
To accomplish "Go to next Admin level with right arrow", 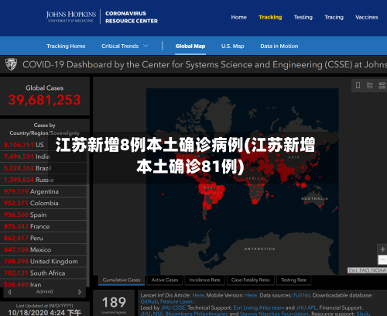I will click(80, 292).
